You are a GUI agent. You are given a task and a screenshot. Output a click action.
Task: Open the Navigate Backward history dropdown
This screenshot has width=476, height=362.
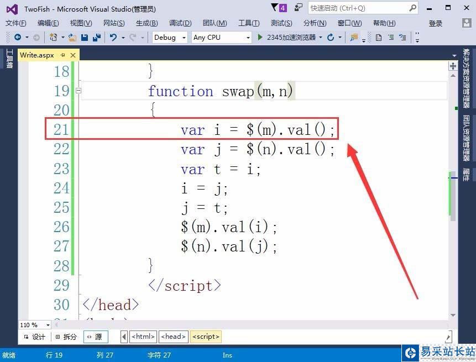[x=27, y=38]
